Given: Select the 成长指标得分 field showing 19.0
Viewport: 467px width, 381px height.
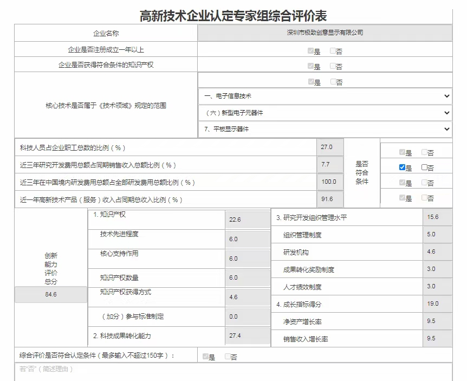Looking at the screenshot, I should coord(437,304).
